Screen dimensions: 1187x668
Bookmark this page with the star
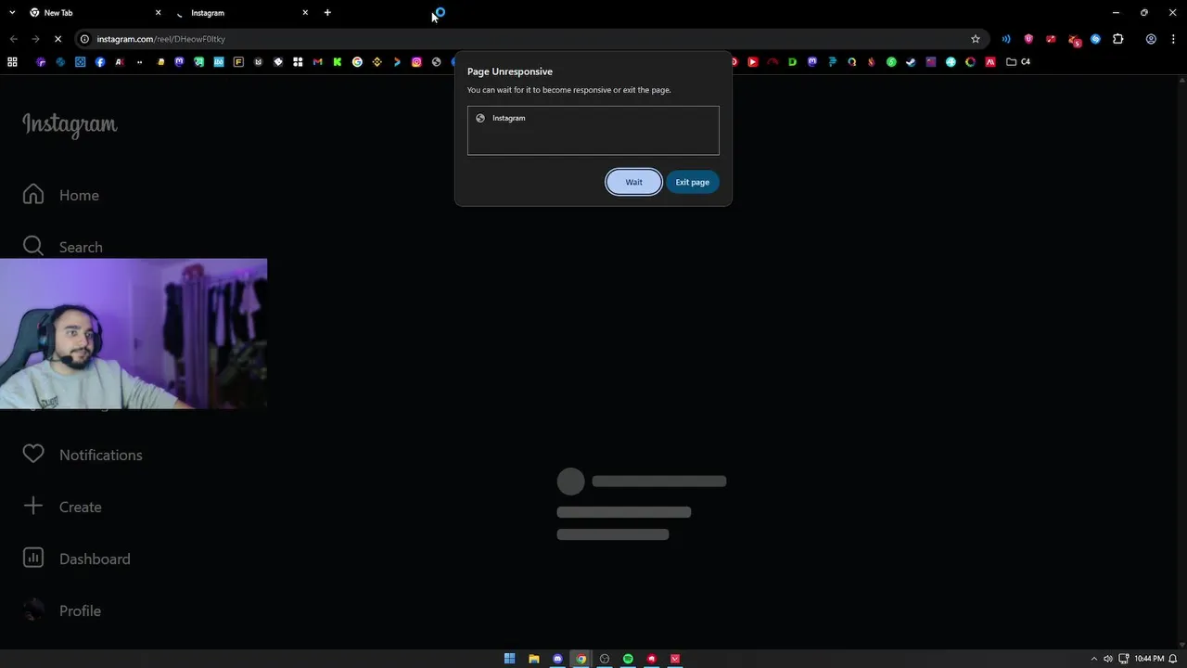tap(976, 39)
